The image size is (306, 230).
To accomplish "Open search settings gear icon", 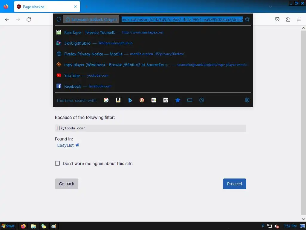I will coord(247,100).
